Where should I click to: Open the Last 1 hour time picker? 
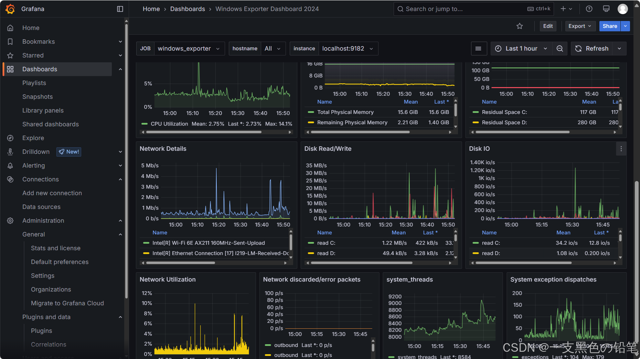click(x=521, y=49)
